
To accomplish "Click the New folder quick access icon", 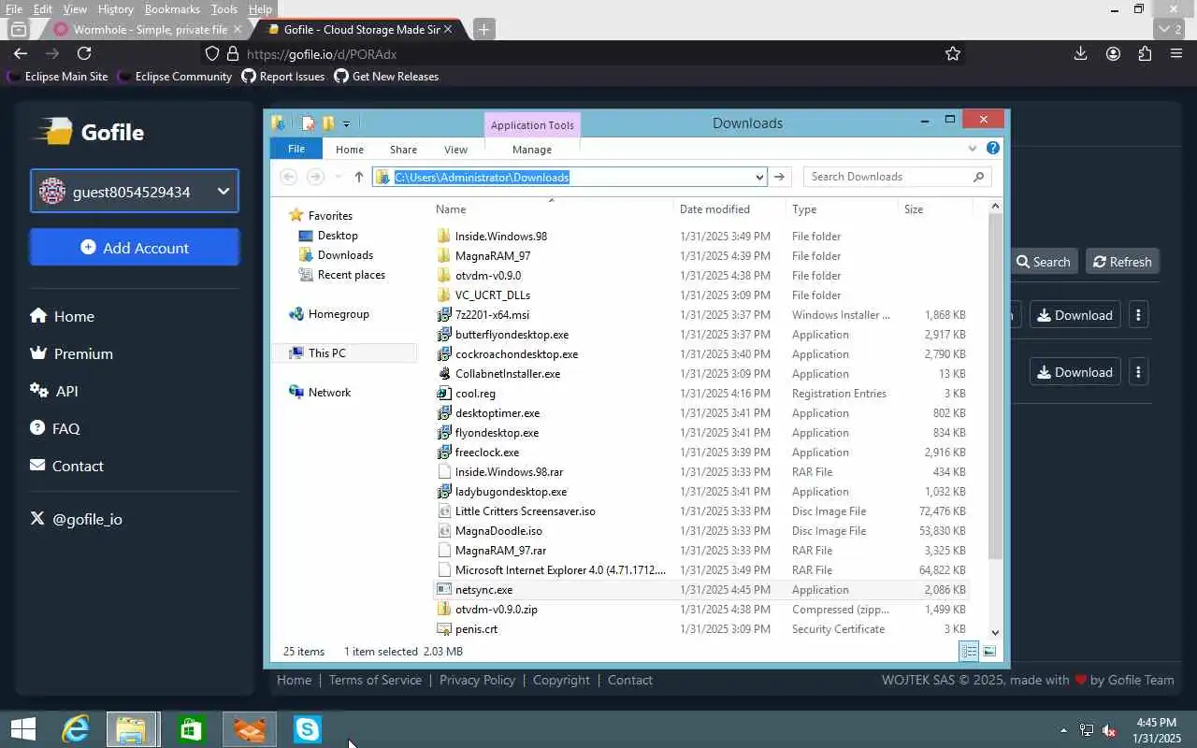I will [328, 123].
